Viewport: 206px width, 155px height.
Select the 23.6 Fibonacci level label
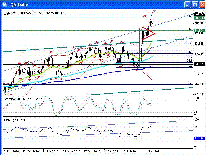point(190,61)
